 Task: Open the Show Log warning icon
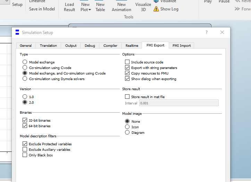coord(156,9)
